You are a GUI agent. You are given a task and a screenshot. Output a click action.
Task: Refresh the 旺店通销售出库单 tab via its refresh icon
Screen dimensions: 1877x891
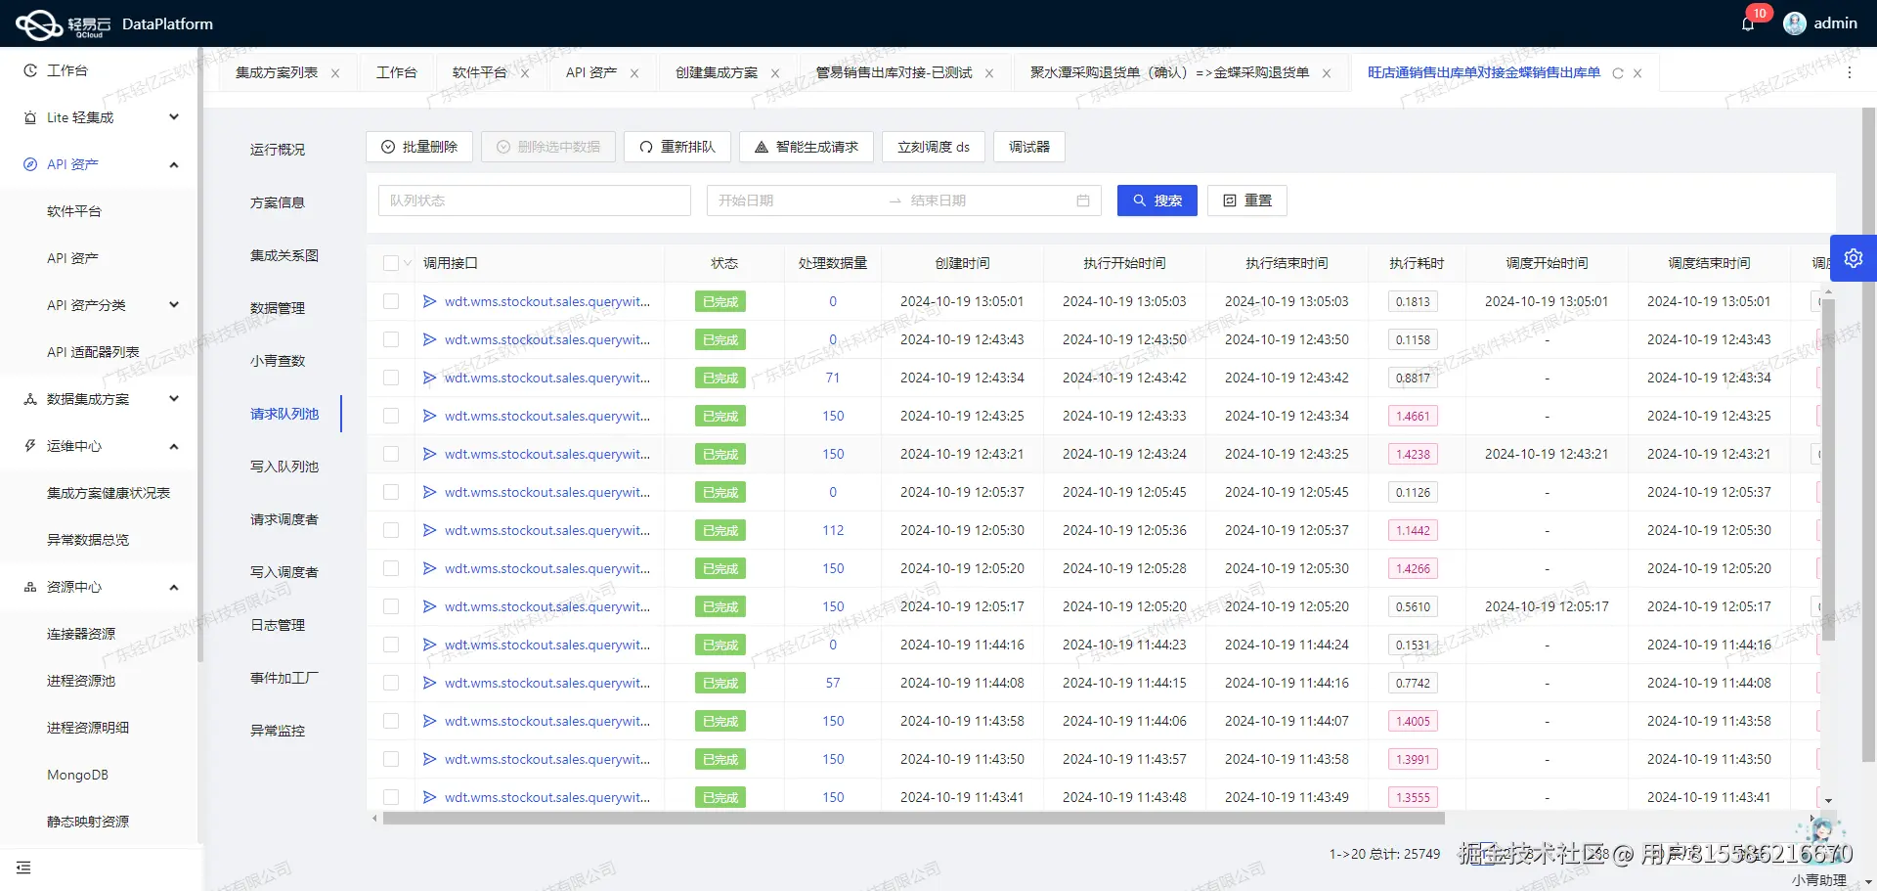(x=1620, y=72)
